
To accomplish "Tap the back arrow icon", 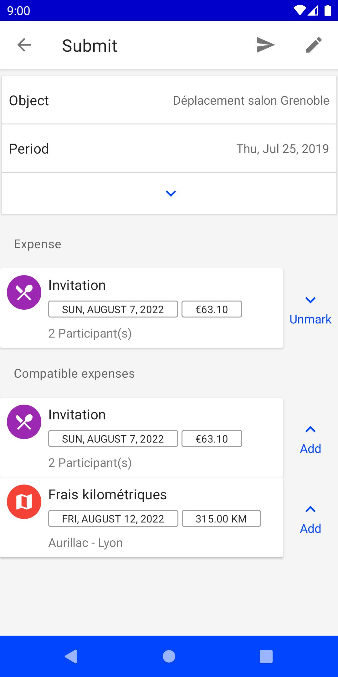I will tap(24, 45).
